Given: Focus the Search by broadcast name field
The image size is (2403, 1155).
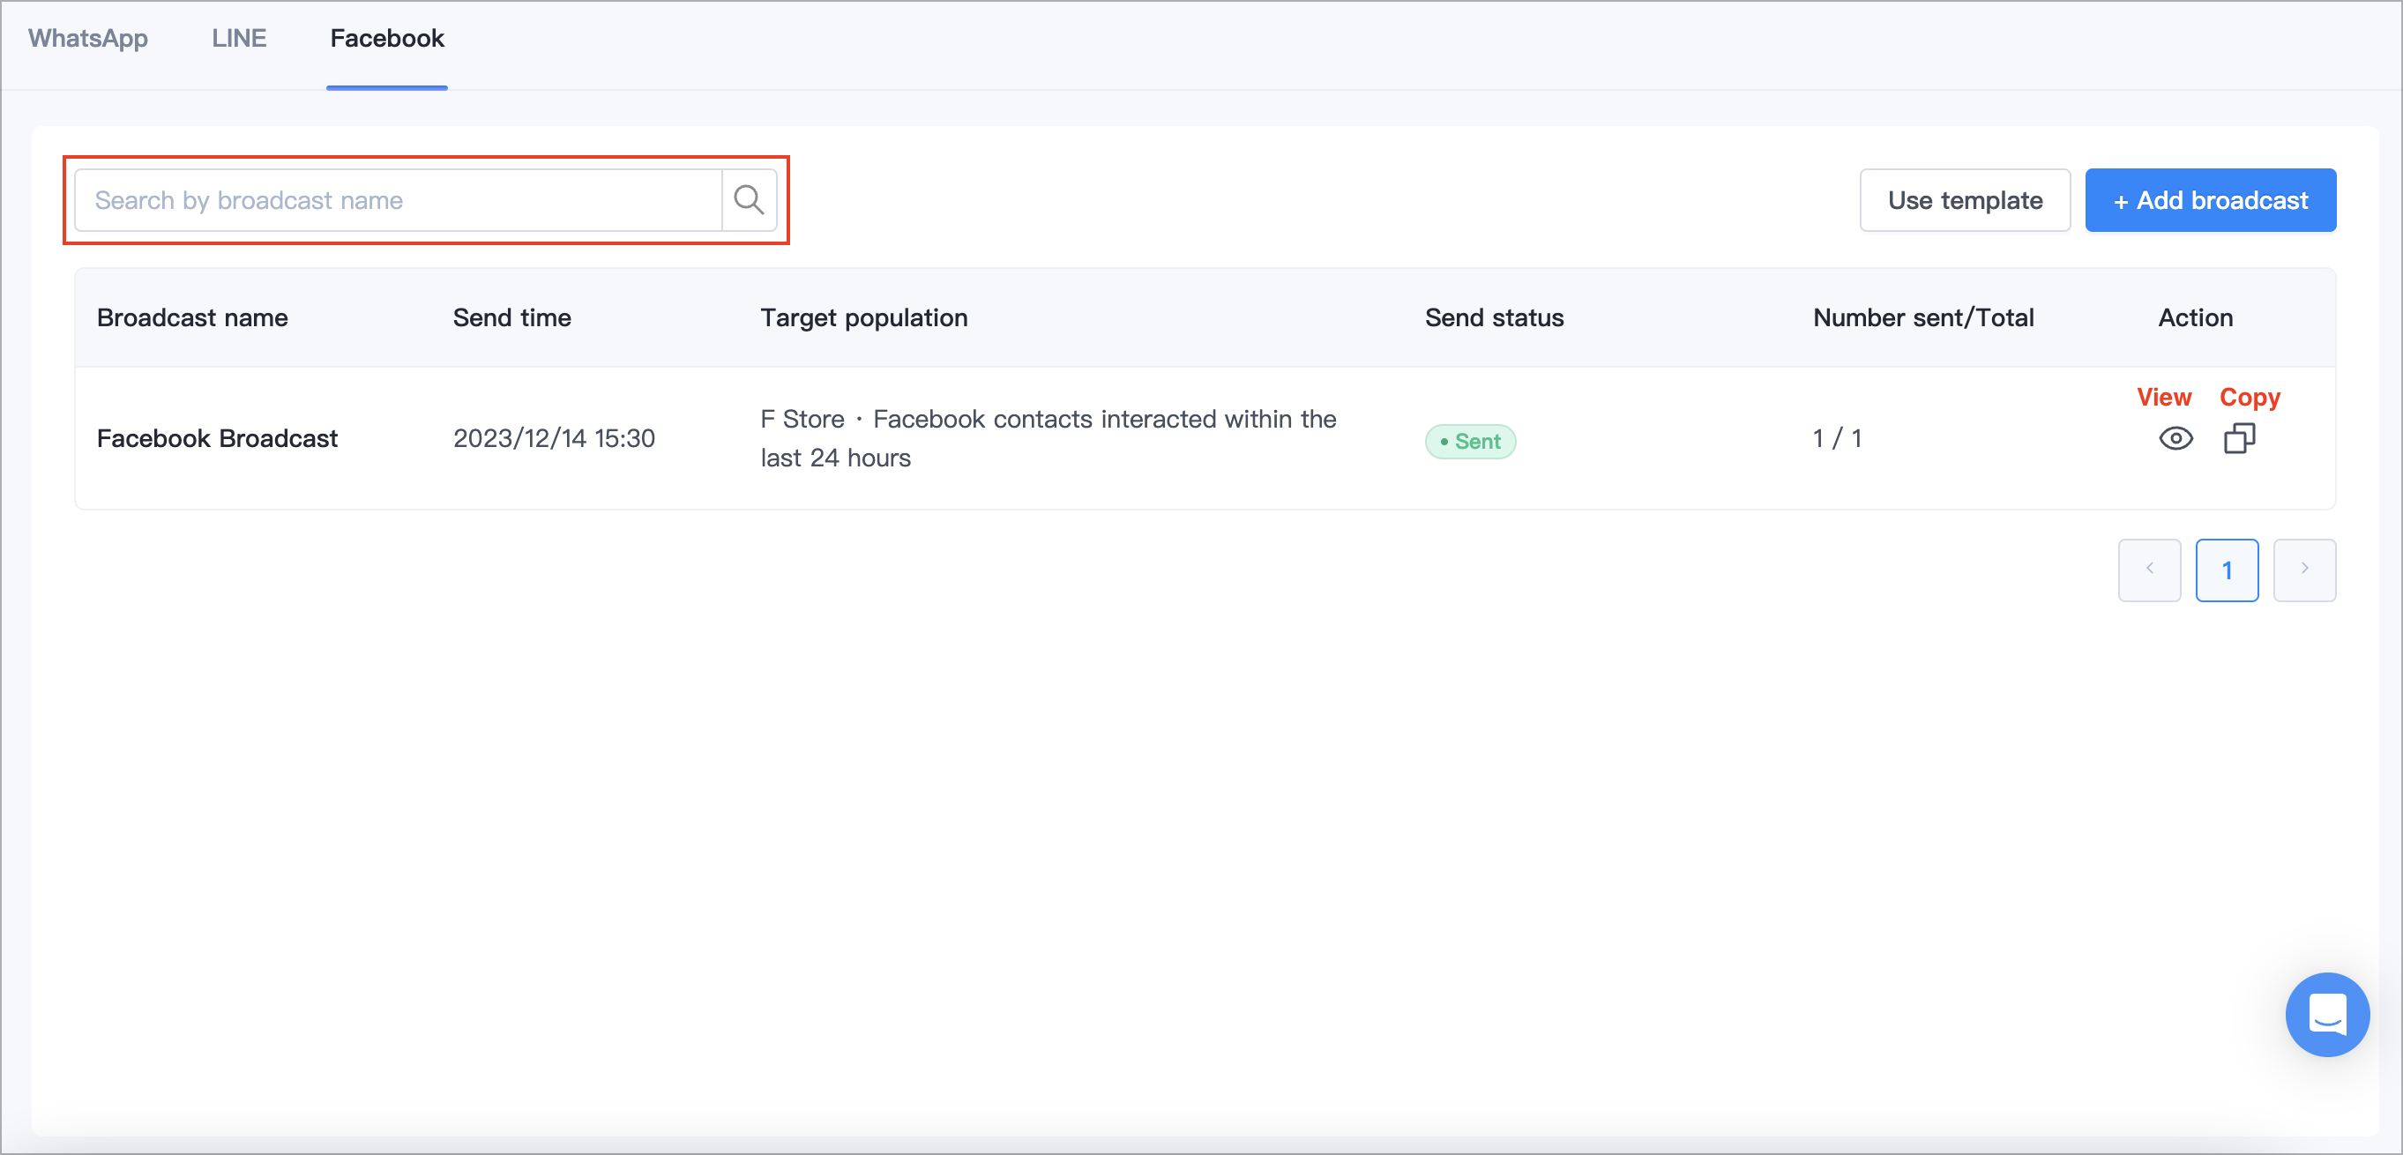Looking at the screenshot, I should (x=399, y=199).
